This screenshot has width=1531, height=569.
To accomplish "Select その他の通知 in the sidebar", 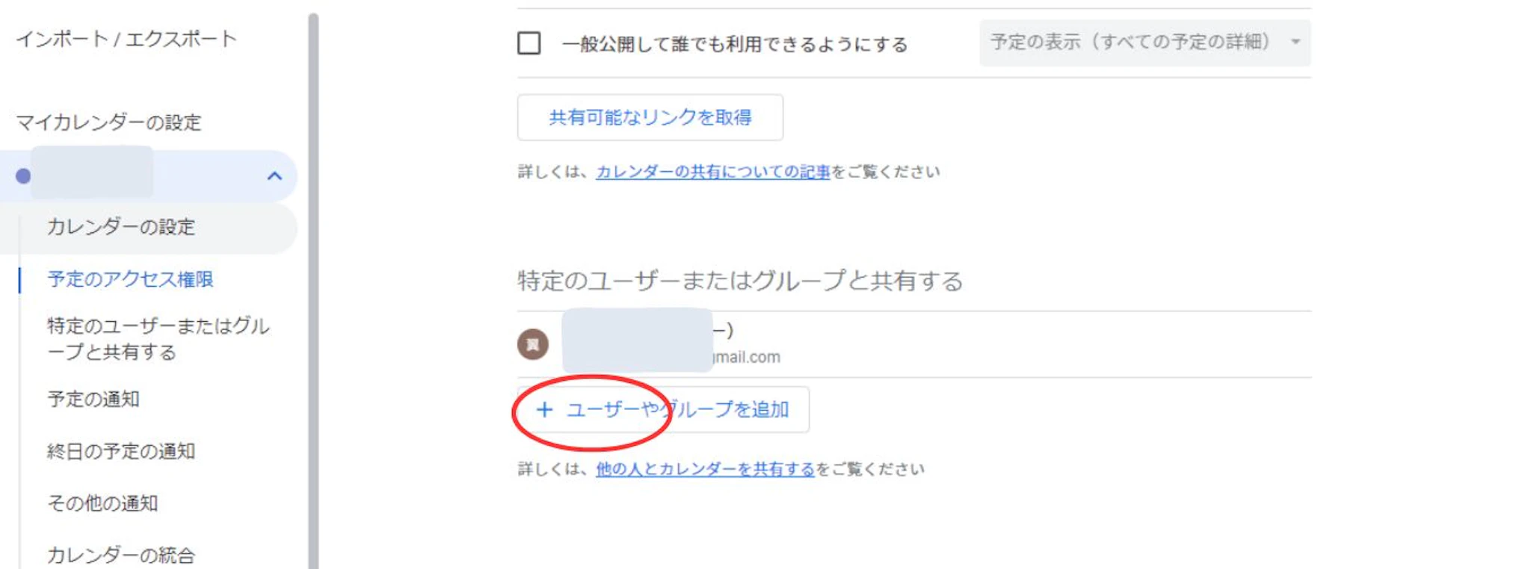I will point(102,503).
